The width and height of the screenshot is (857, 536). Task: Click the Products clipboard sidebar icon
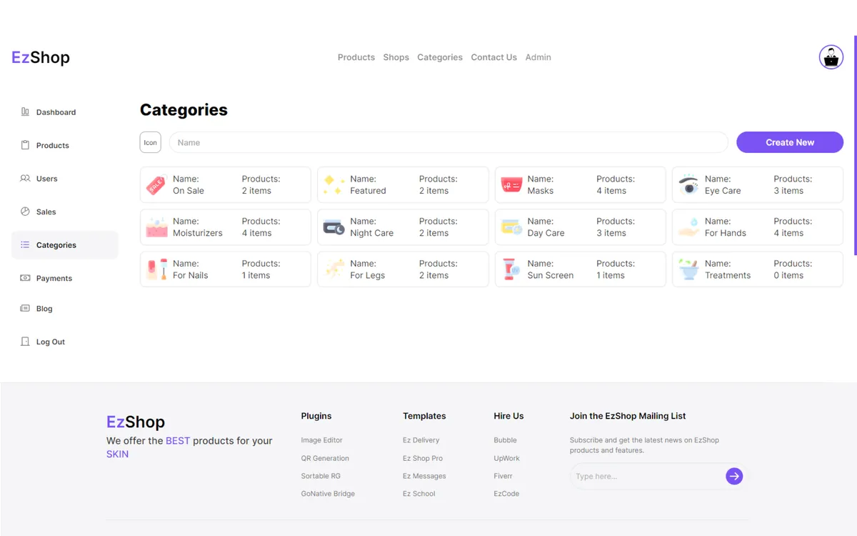tap(25, 145)
